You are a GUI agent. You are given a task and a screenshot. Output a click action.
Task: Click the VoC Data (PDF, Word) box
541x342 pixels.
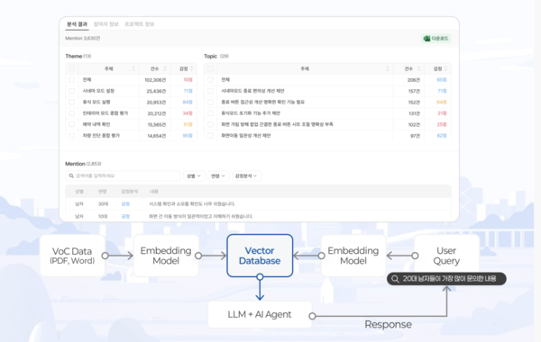[72, 256]
